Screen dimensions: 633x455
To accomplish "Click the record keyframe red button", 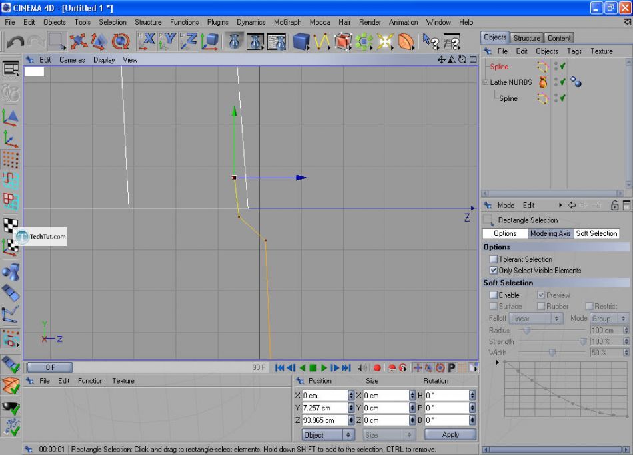I will point(377,368).
